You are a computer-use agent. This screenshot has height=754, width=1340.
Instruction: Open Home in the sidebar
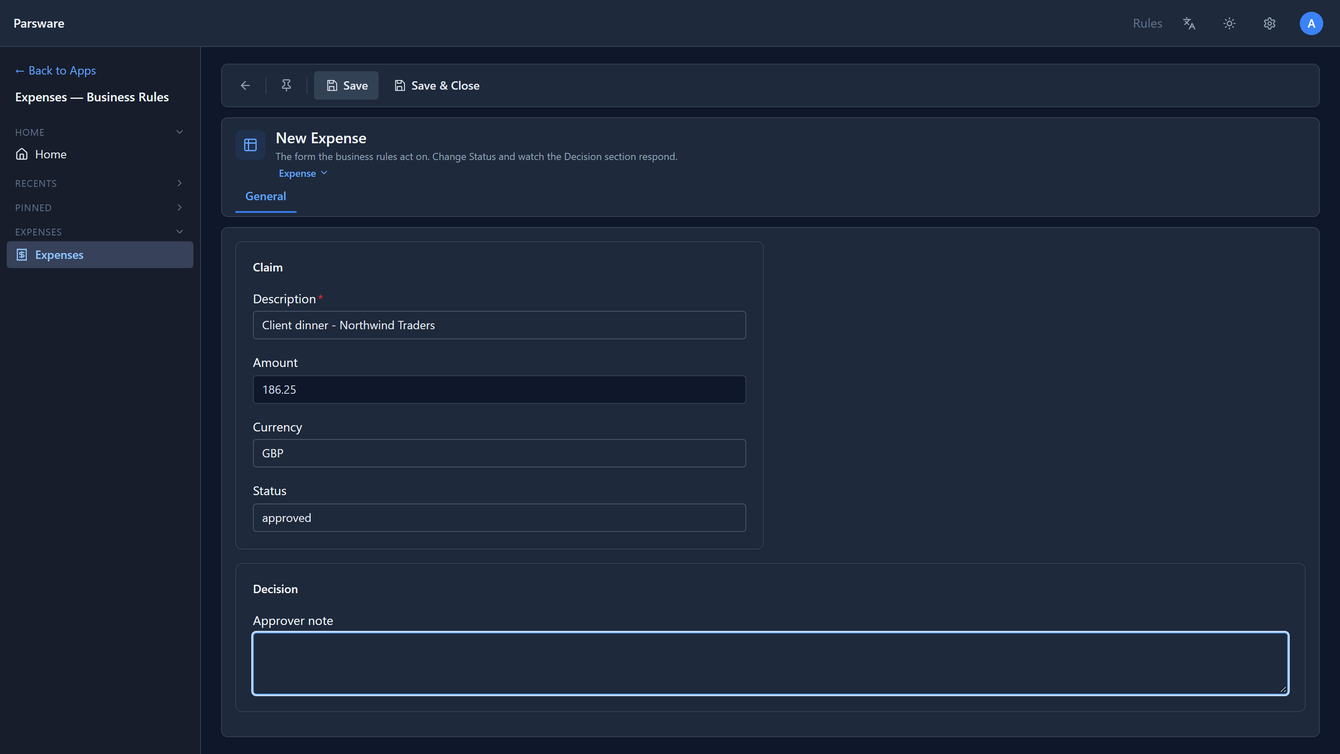coord(100,155)
